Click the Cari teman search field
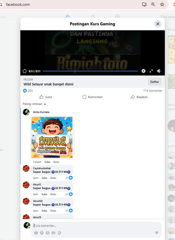 (167, 17)
